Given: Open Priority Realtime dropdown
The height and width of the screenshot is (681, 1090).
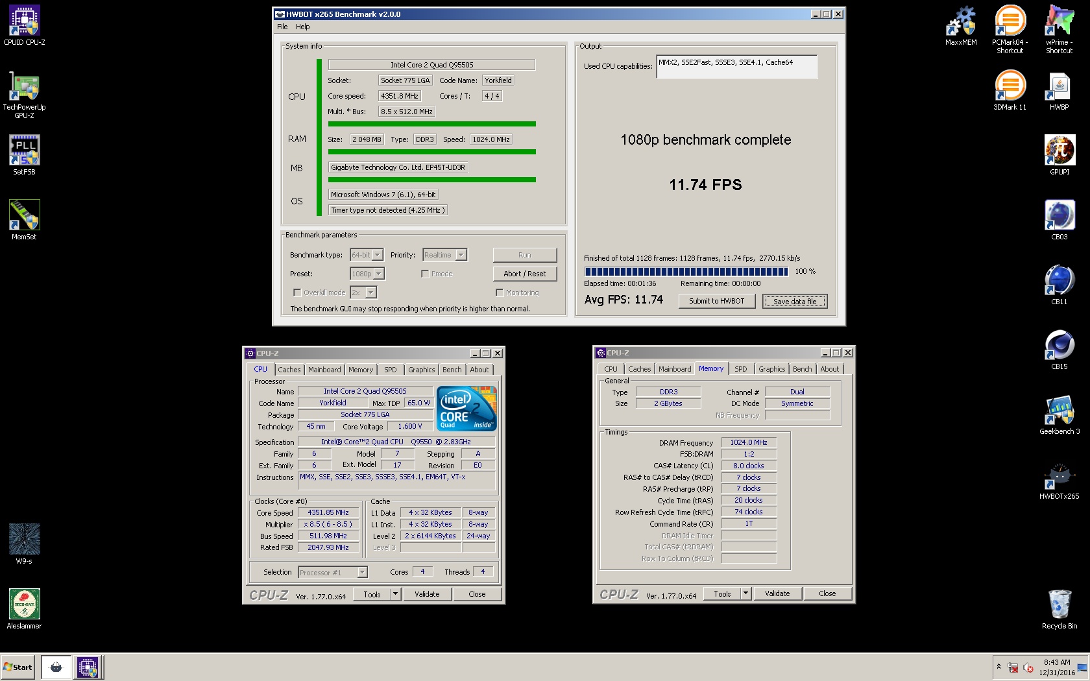Looking at the screenshot, I should point(444,255).
